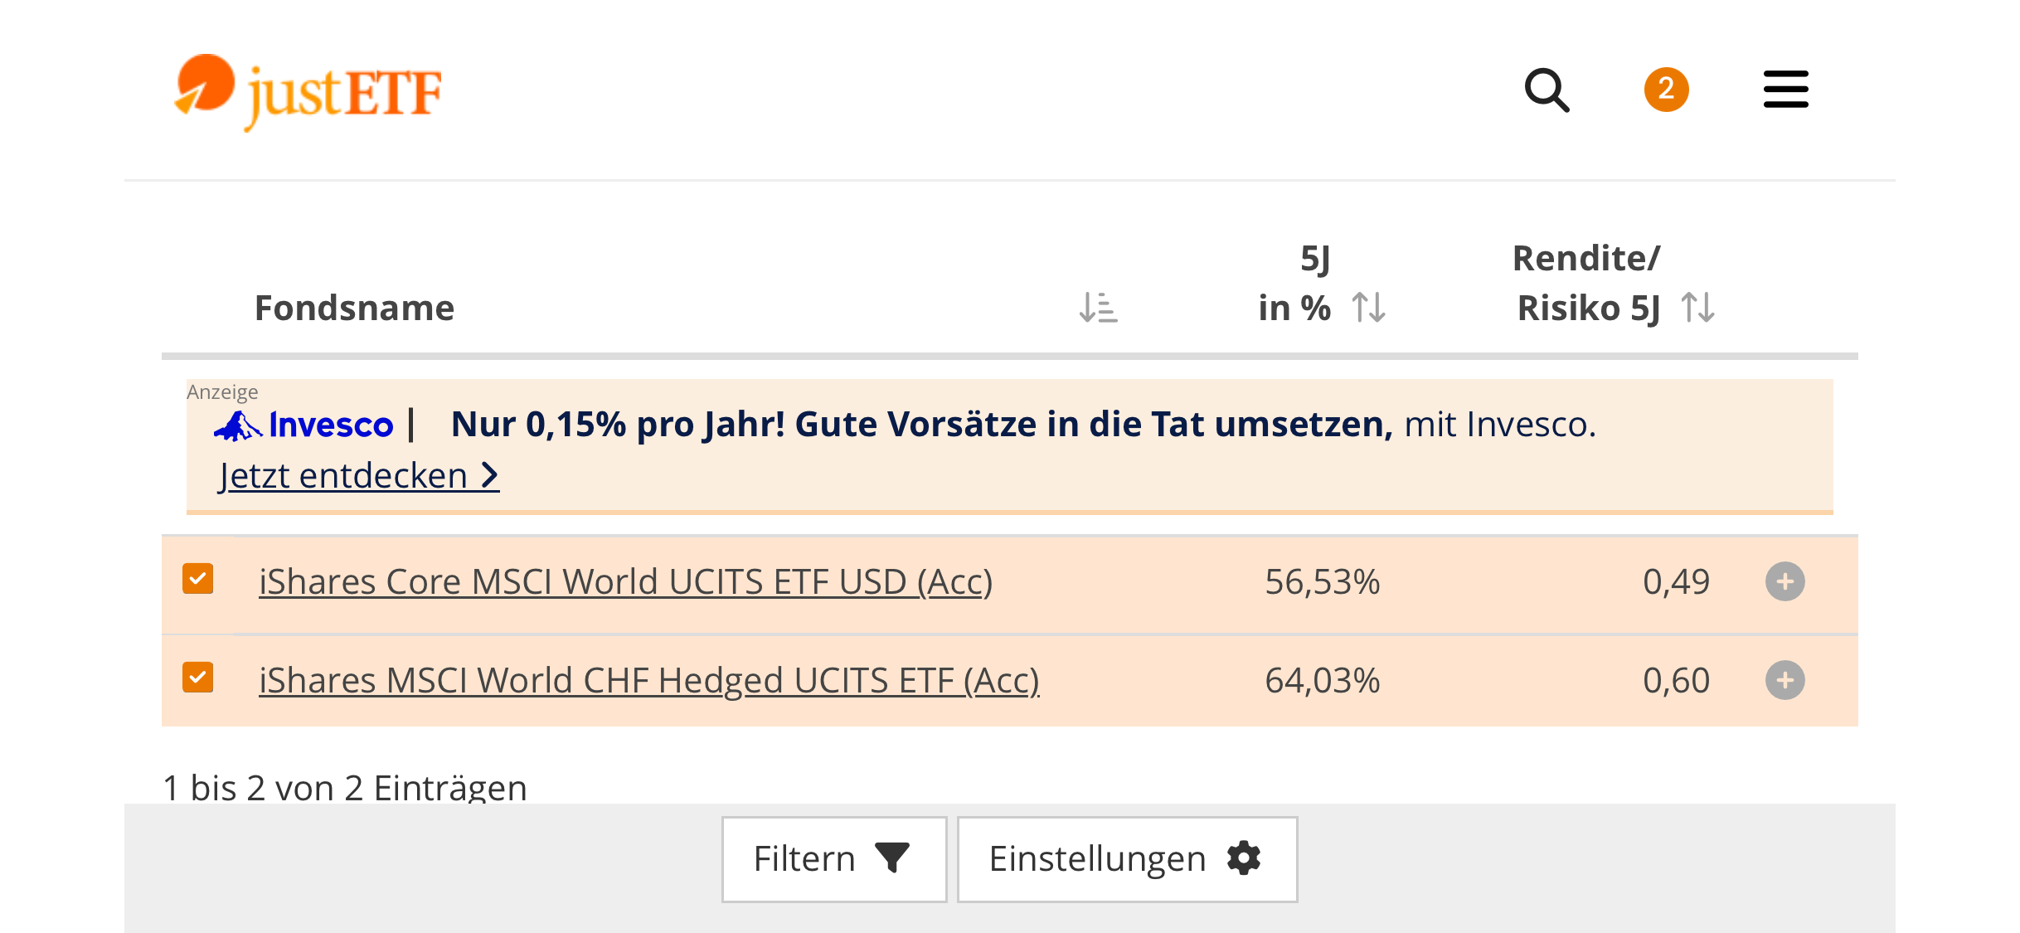Go to justETF logo homepage

(308, 91)
